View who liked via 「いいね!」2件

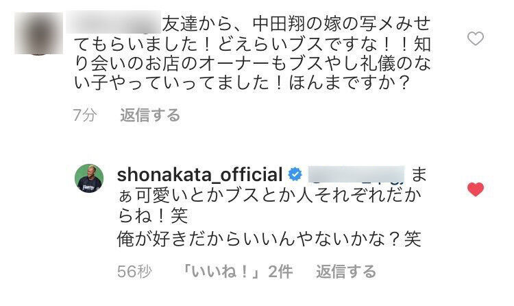(237, 272)
